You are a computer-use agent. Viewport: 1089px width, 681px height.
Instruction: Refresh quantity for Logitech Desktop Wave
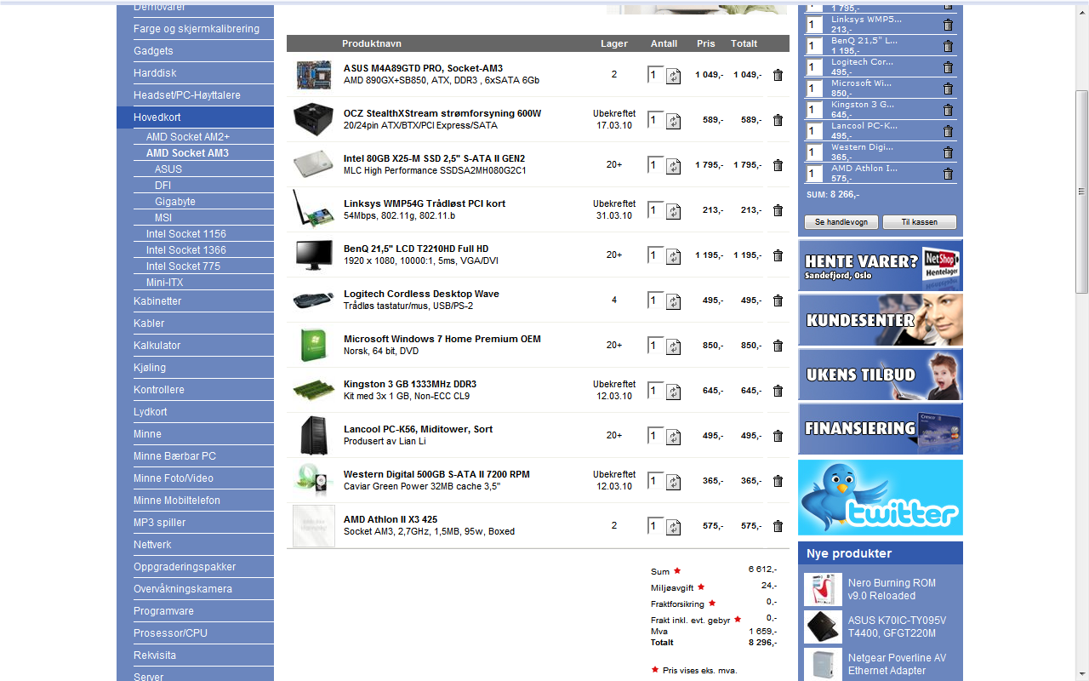[673, 301]
